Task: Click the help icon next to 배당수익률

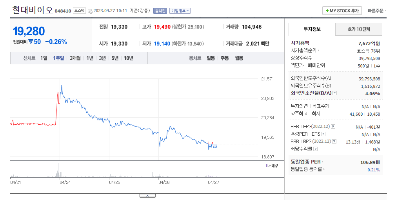Action: pyautogui.click(x=316, y=149)
